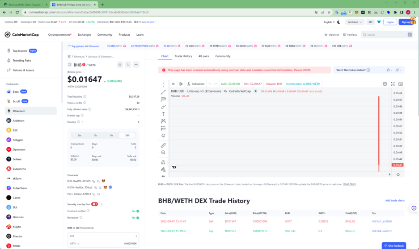
Task: Select the brush drawing tool on chart
Action: tap(163, 107)
